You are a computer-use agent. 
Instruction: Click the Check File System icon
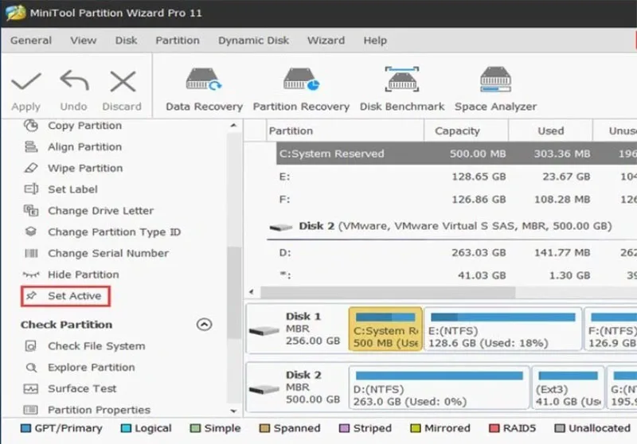[x=31, y=346]
